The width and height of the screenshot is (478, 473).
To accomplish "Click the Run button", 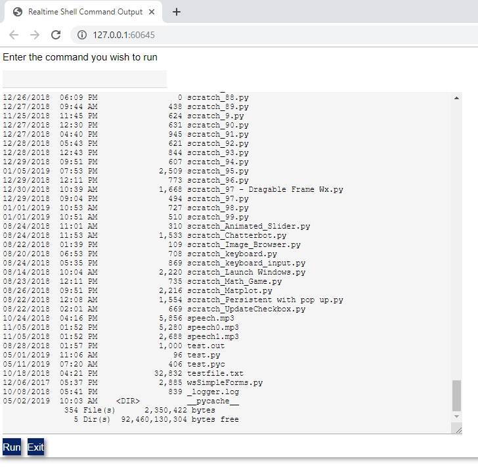I will coord(12,447).
